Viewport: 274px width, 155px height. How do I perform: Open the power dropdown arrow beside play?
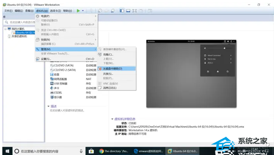83,11
